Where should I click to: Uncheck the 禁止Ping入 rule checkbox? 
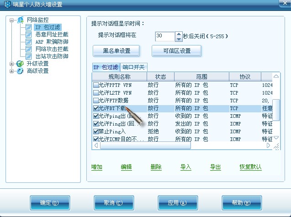tap(96, 131)
